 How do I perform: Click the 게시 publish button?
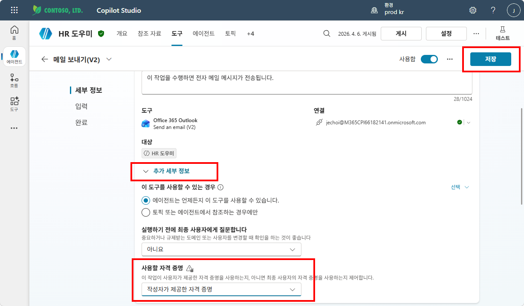pyautogui.click(x=401, y=34)
